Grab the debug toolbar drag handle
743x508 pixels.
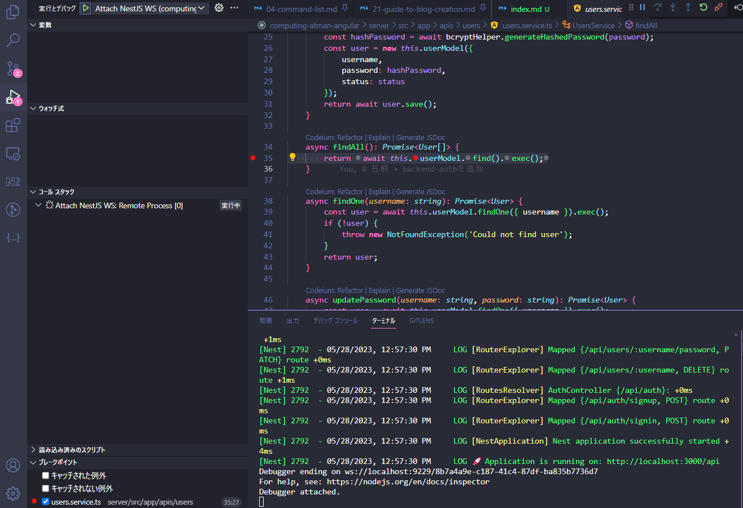coord(631,7)
